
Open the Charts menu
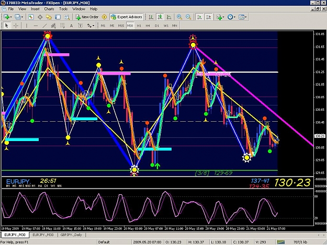pyautogui.click(x=49, y=9)
